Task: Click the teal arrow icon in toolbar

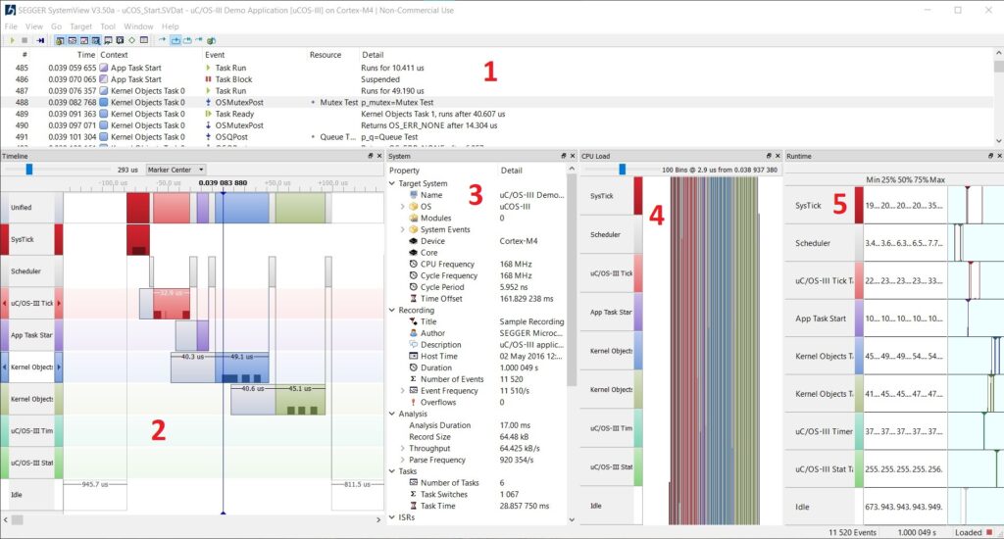Action: point(198,39)
